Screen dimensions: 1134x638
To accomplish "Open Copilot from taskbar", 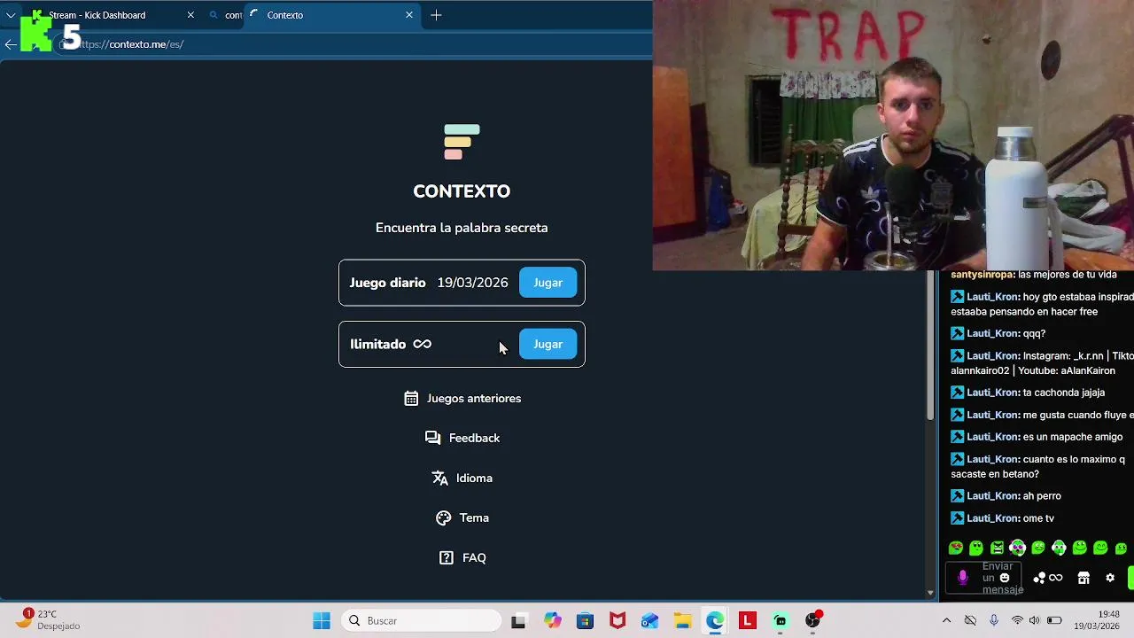I will pos(553,621).
